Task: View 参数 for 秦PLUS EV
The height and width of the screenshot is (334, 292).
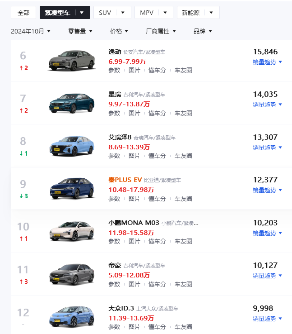Action: tap(114, 199)
